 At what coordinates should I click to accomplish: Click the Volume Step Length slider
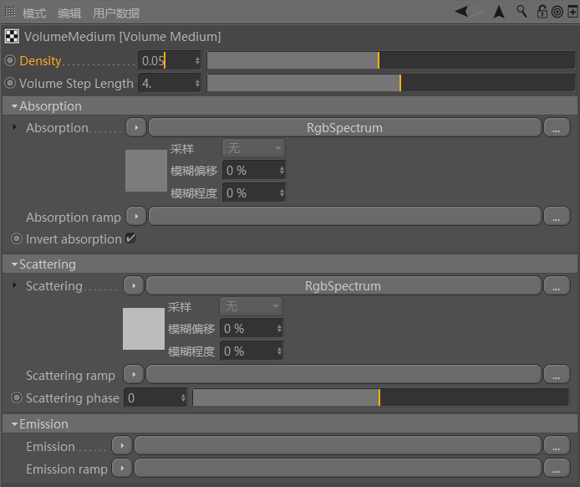(390, 84)
